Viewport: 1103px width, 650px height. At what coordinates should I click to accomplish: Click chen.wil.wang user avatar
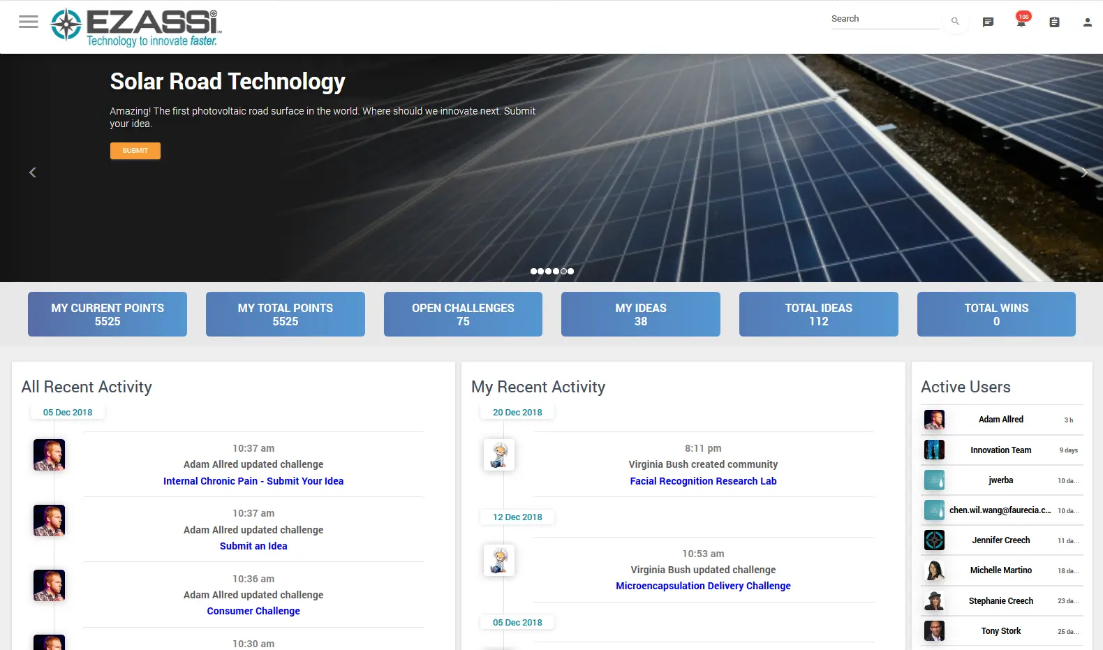[934, 510]
